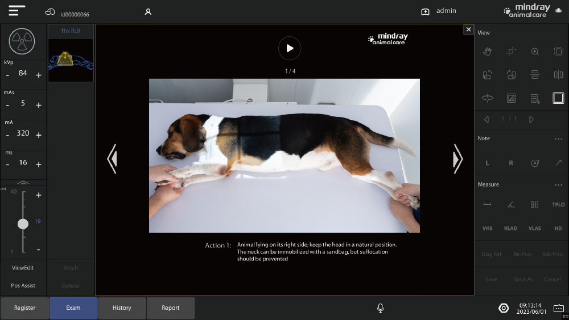Click the radiation exposure icon

[22, 41]
